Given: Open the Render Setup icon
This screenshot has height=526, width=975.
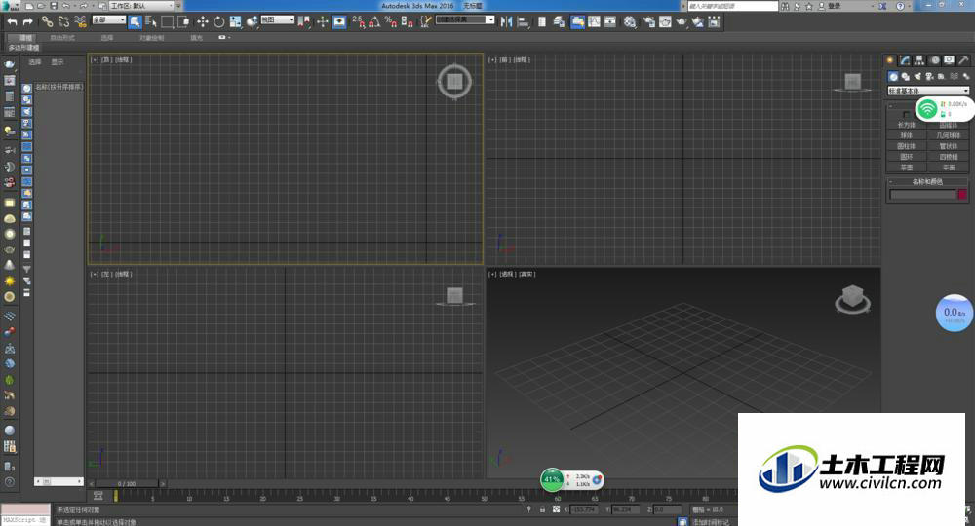Looking at the screenshot, I should coord(649,21).
